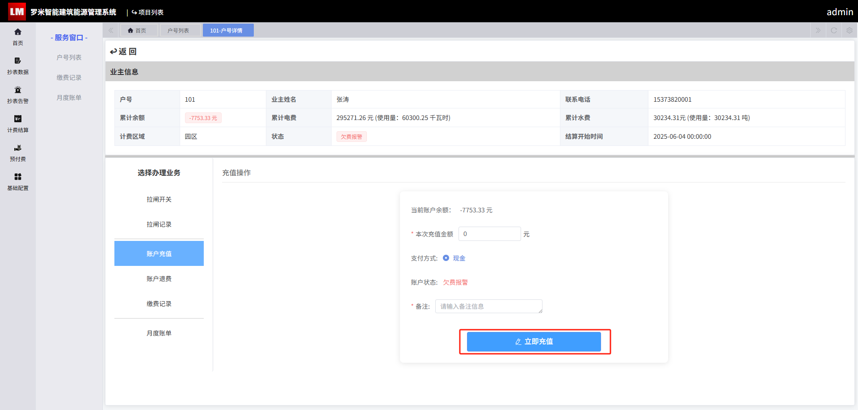Click the 备注 remarks text area
This screenshot has width=858, height=410.
click(x=489, y=306)
